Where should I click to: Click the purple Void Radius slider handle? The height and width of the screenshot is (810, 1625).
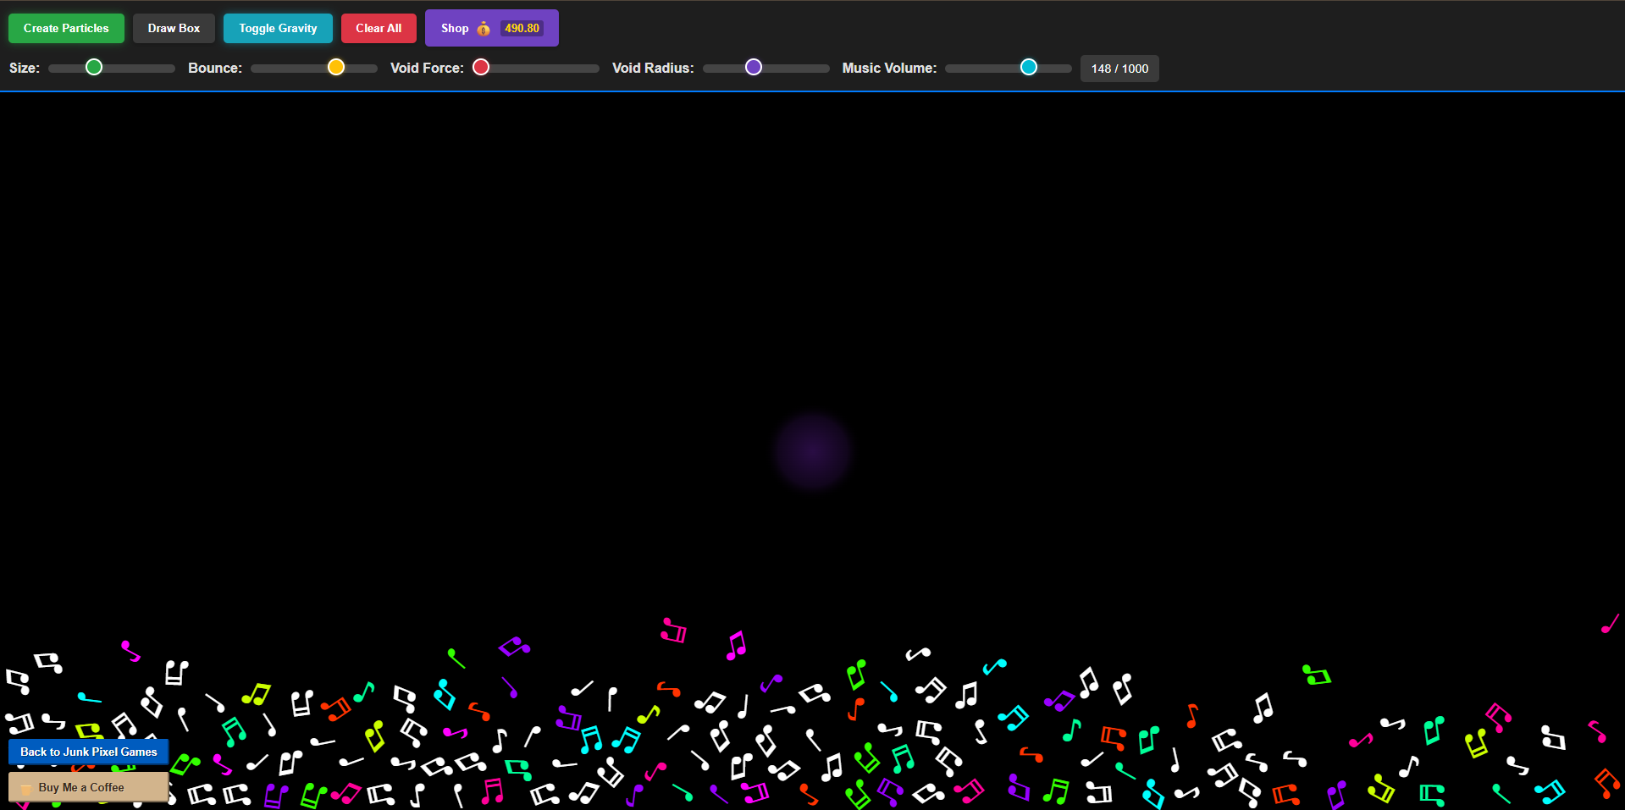pos(754,67)
